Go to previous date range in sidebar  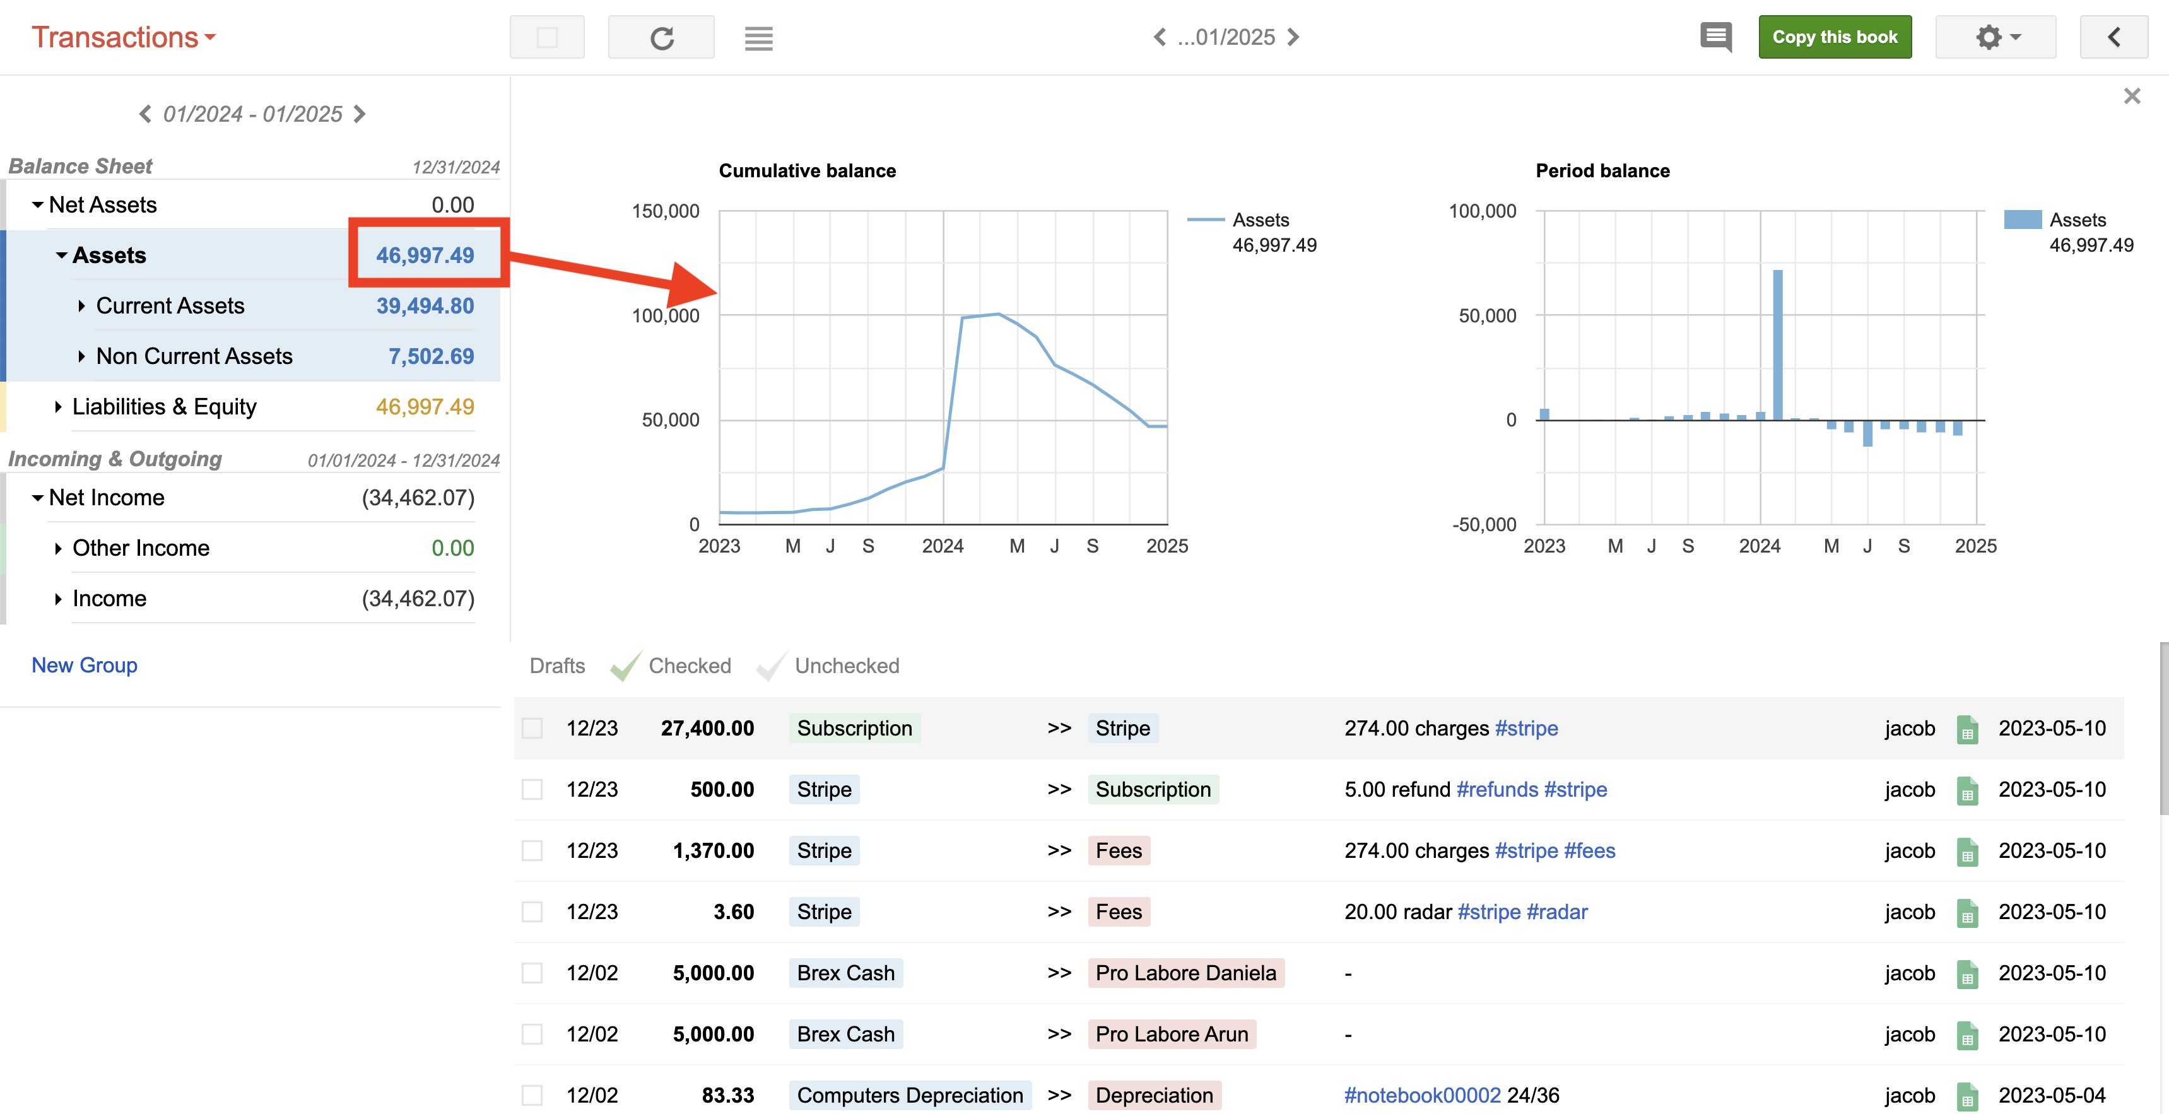click(145, 114)
